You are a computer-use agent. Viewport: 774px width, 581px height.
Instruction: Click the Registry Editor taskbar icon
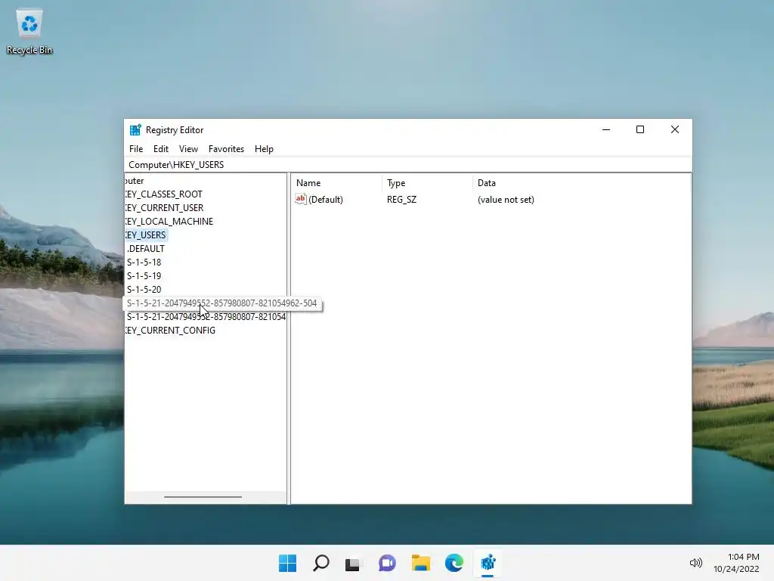pos(488,563)
